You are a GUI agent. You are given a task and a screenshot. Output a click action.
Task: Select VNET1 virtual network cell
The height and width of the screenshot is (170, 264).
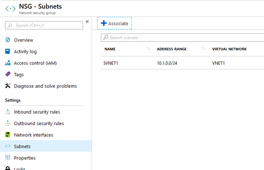pyautogui.click(x=218, y=63)
